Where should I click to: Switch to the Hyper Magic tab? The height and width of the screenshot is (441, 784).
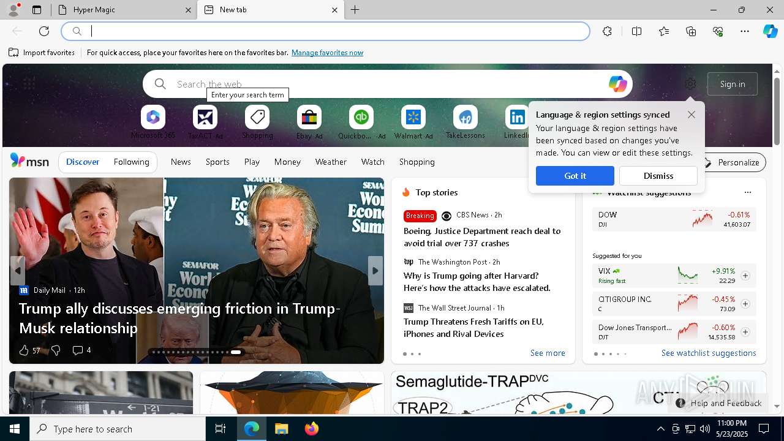pos(124,10)
